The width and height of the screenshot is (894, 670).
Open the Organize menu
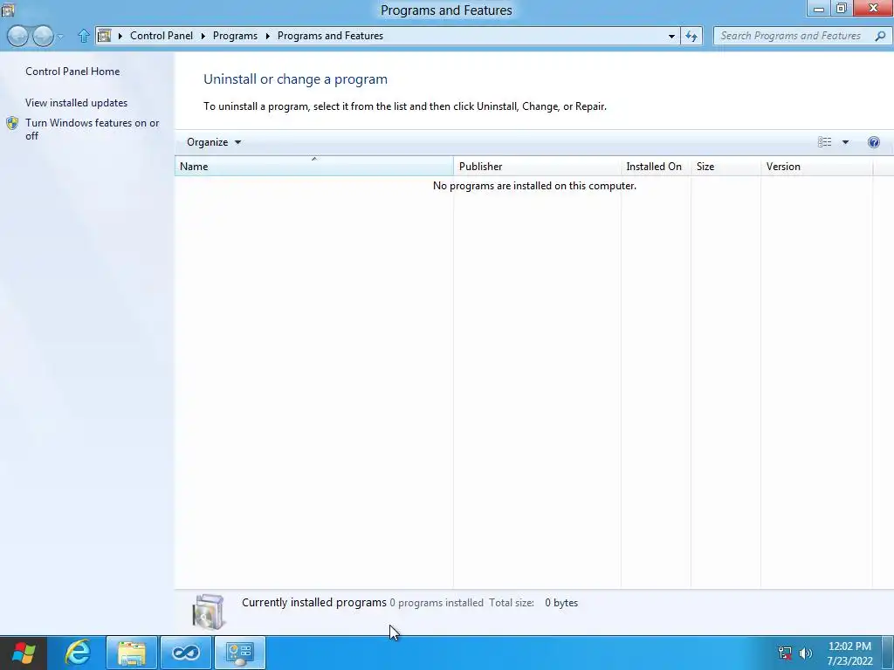[214, 142]
